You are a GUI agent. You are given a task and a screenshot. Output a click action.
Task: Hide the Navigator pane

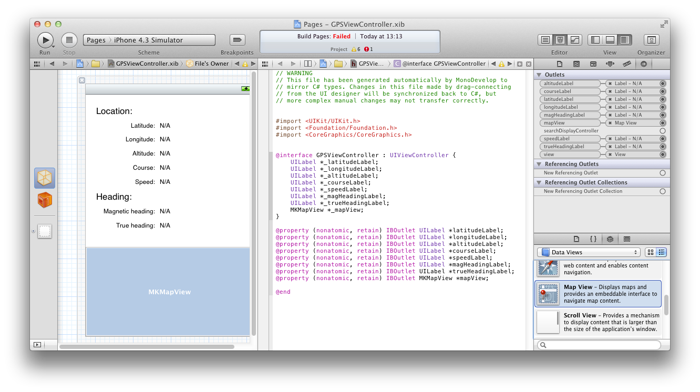[595, 40]
